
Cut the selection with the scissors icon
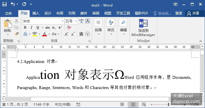[17, 21]
